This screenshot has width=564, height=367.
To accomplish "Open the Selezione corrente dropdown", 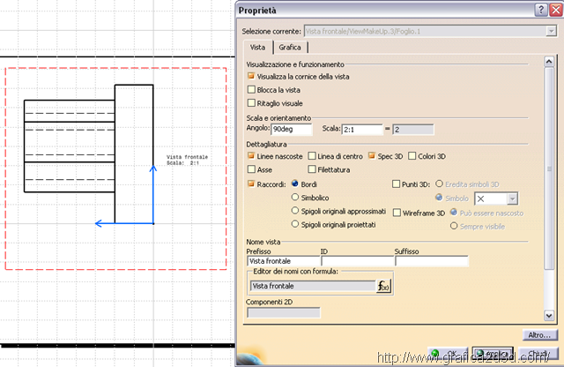I will point(549,31).
